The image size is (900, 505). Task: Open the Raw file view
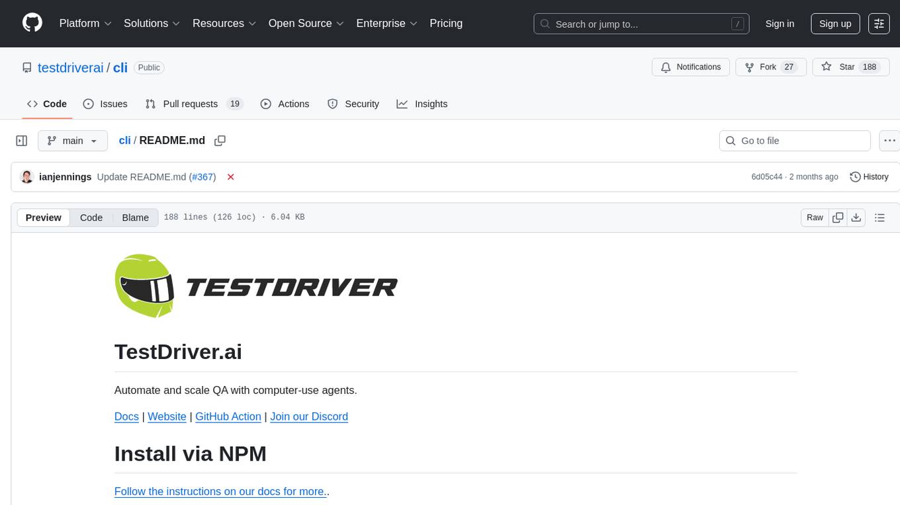click(x=815, y=217)
